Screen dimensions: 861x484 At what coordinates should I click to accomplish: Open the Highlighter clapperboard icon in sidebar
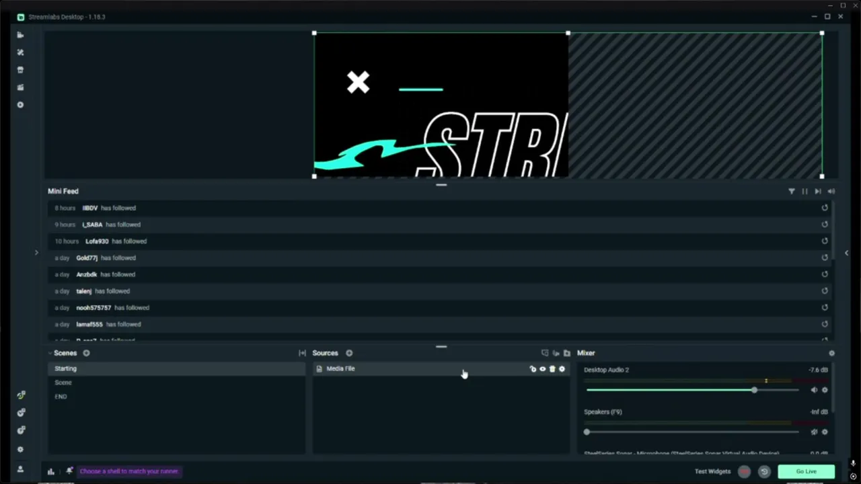coord(20,87)
